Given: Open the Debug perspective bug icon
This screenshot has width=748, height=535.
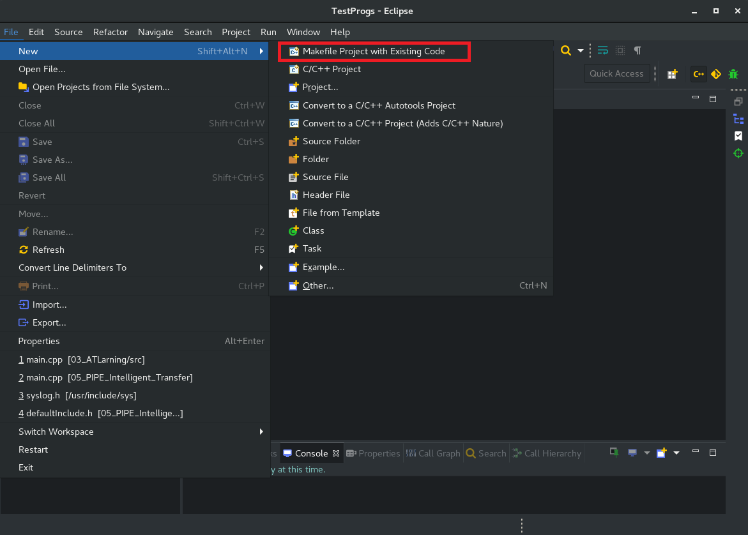Looking at the screenshot, I should (733, 73).
